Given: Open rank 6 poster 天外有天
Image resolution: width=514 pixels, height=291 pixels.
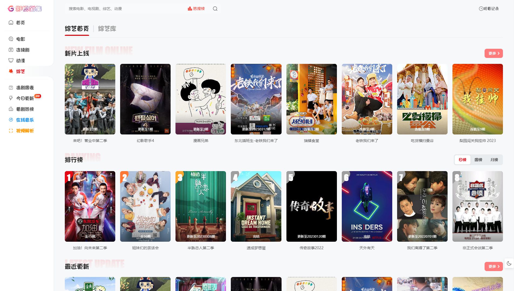Looking at the screenshot, I should point(367,206).
